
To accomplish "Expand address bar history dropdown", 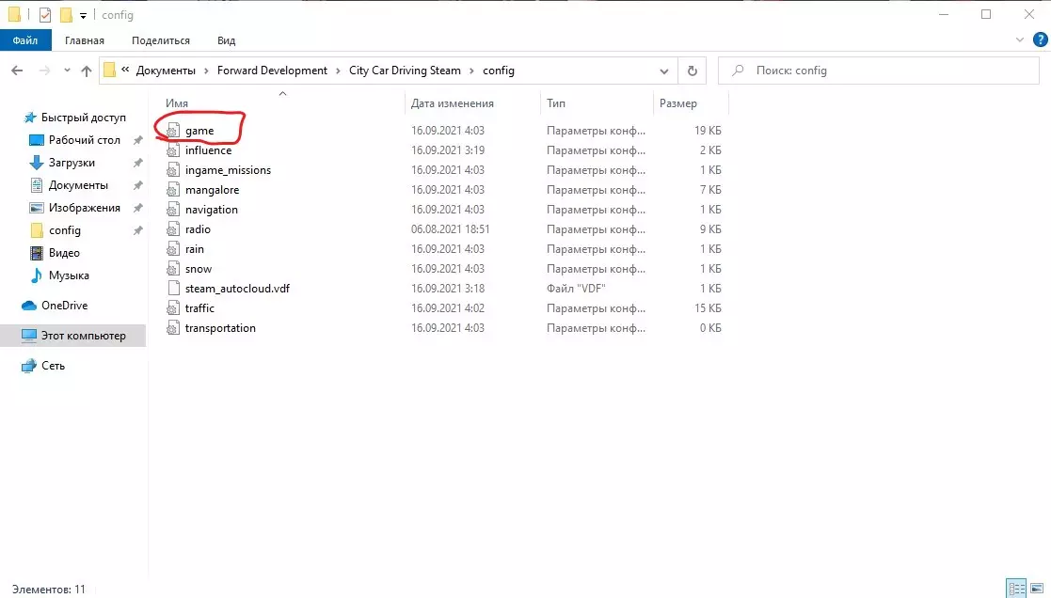I will point(663,71).
